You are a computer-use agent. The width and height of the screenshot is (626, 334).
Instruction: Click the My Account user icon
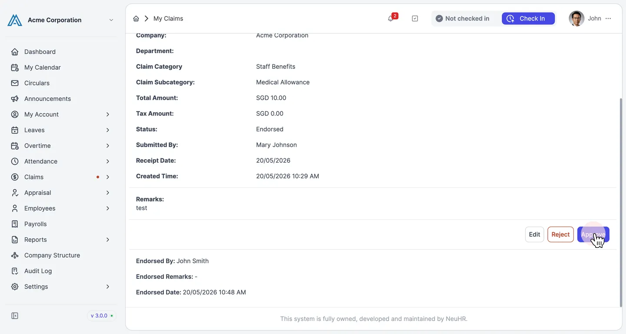[x=15, y=114]
